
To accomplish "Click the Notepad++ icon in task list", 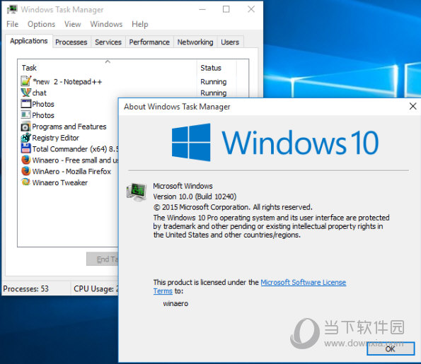I will pos(26,81).
